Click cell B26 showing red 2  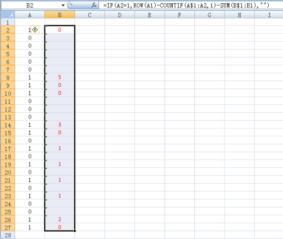coord(60,219)
